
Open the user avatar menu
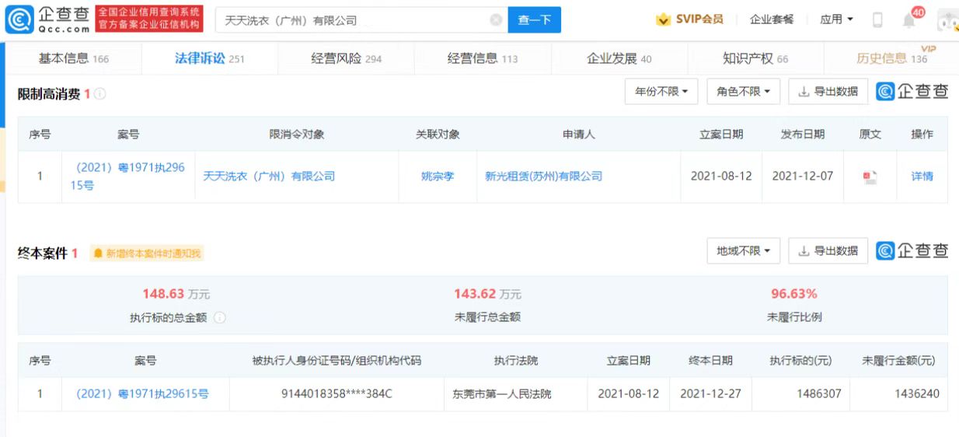coord(947,21)
